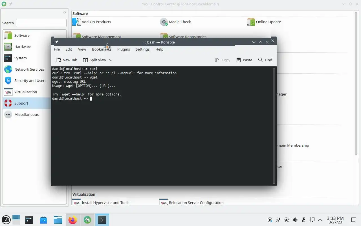Open the volume control in system tray

pos(295,220)
